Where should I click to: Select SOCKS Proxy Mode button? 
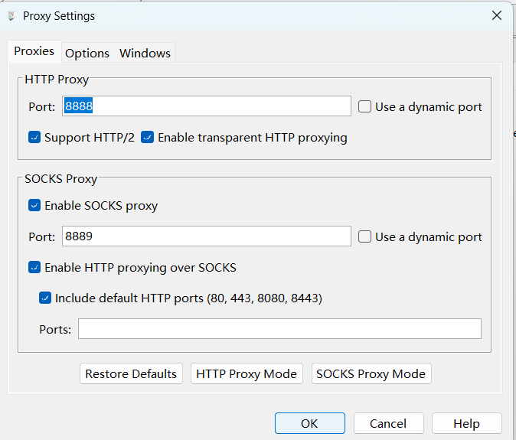tap(371, 373)
